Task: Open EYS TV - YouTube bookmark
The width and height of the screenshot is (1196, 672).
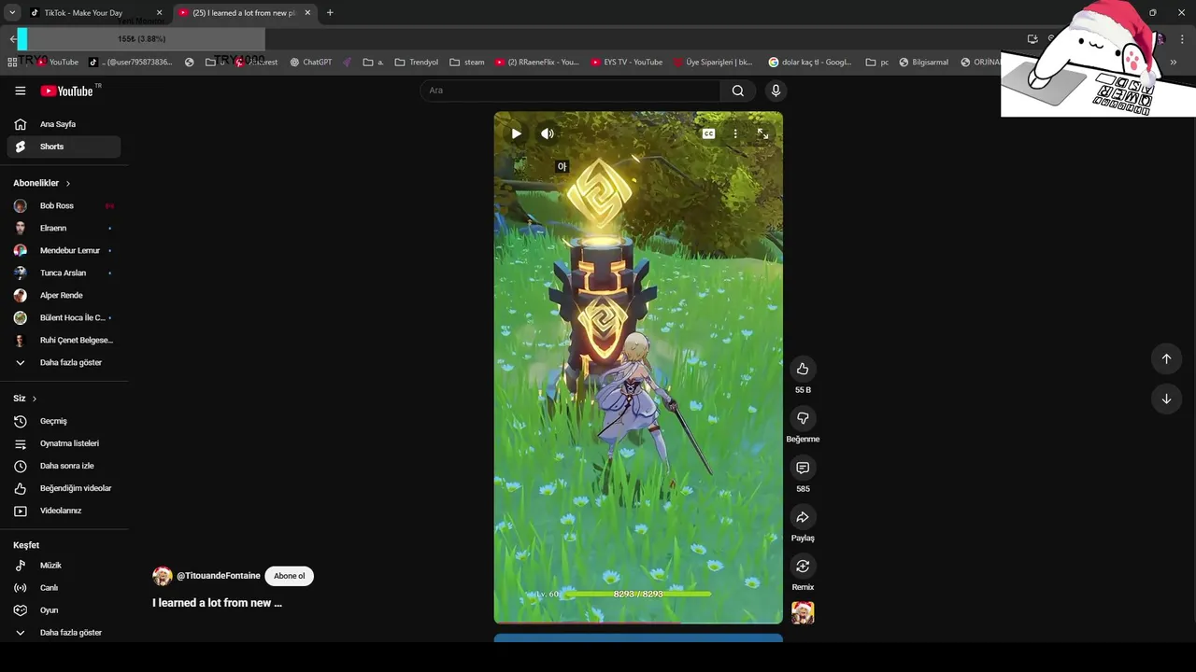Action: [627, 63]
